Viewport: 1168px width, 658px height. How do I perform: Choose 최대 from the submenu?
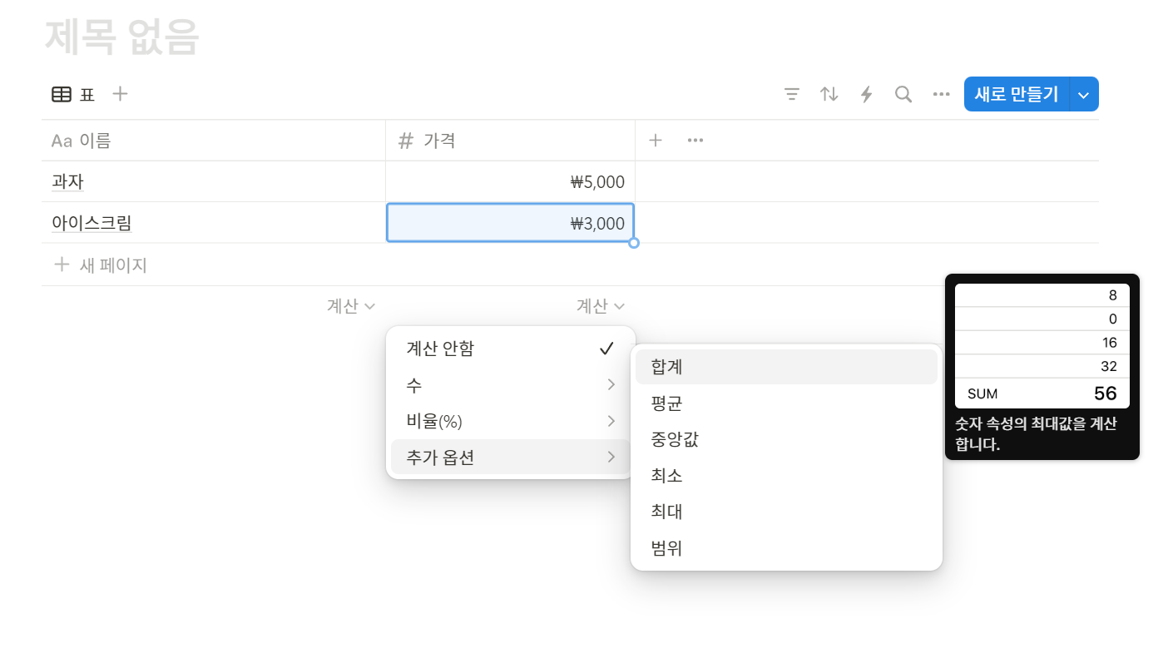[x=786, y=512]
